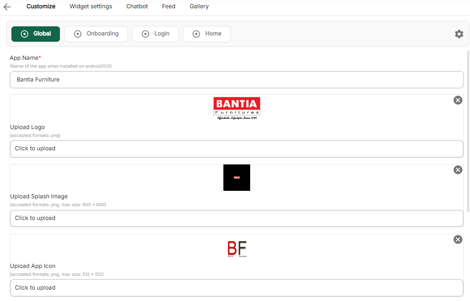Viewport: 470px width, 301px height.
Task: Click the vertical scrollbar on the right
Action: [468, 130]
